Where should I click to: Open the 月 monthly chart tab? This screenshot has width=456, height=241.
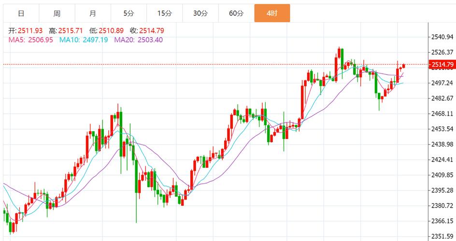[x=93, y=13]
